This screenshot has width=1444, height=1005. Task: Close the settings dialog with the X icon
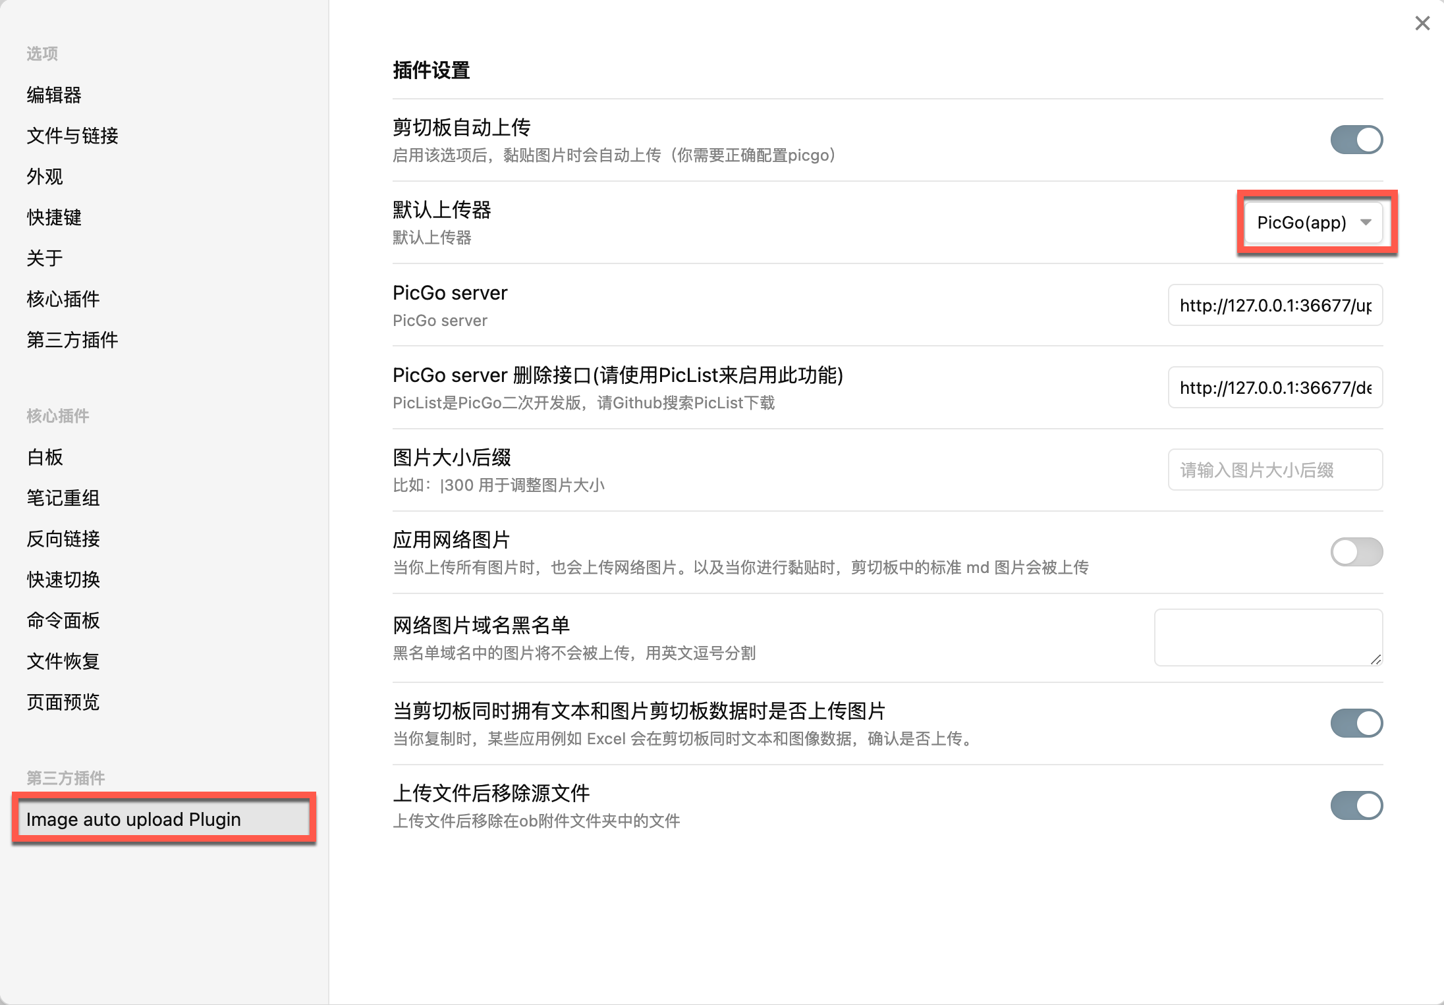click(1422, 24)
